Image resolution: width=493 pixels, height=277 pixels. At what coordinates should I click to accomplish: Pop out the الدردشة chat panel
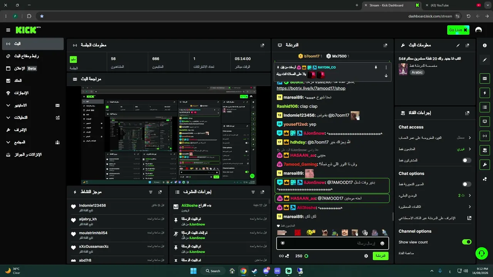[385, 45]
